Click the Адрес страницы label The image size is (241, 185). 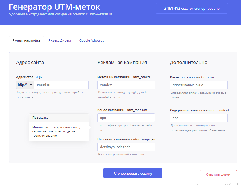click(29, 77)
